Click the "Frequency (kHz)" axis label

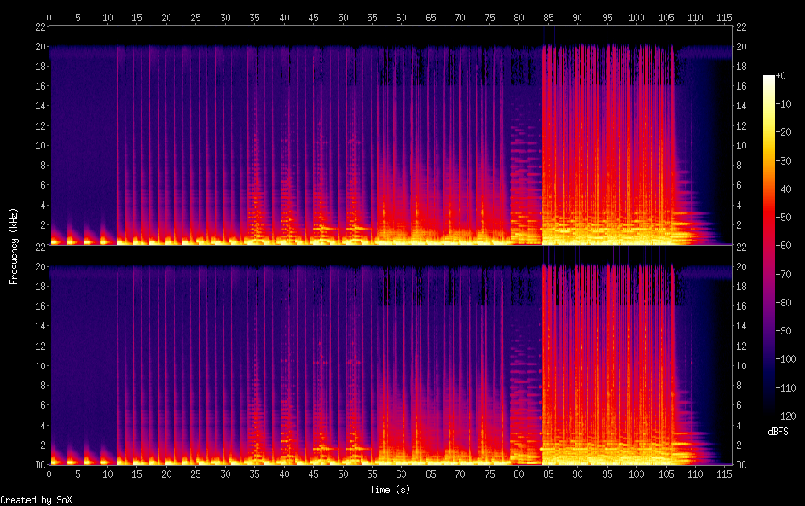click(x=14, y=246)
